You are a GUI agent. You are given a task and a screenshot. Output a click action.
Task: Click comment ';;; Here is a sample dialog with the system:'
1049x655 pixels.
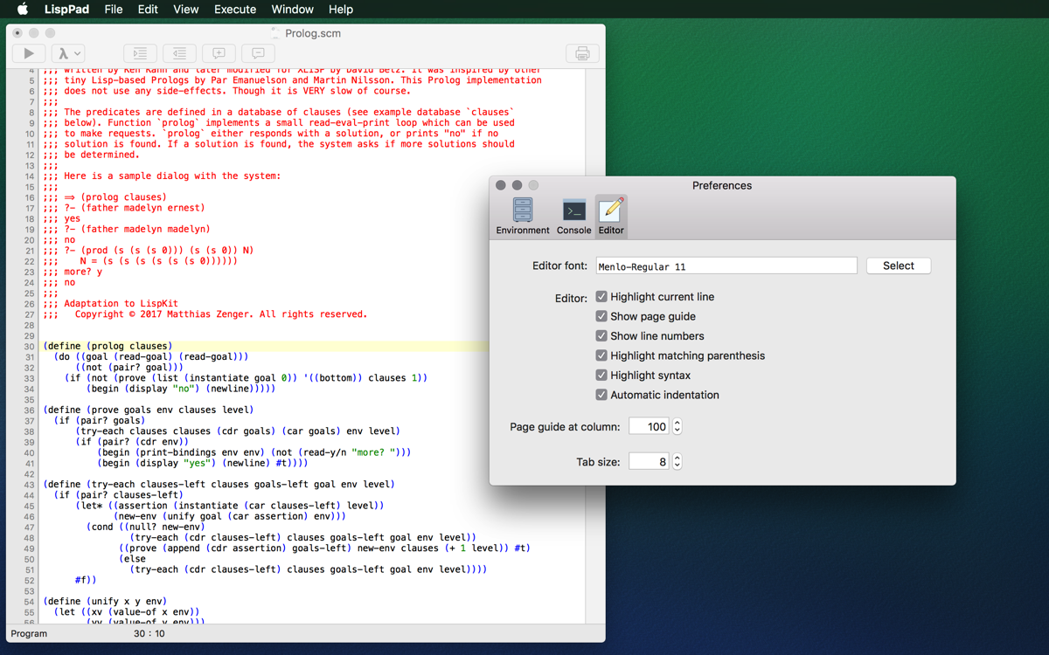point(162,176)
